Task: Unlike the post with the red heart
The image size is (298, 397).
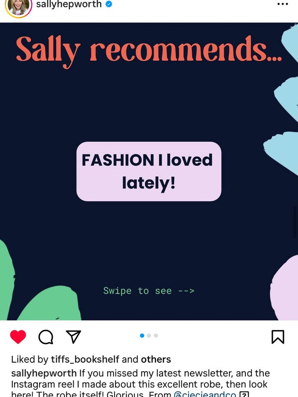Action: coord(18,337)
